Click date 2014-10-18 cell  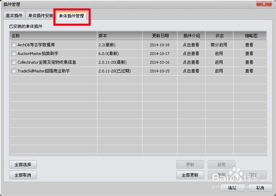click(x=160, y=45)
